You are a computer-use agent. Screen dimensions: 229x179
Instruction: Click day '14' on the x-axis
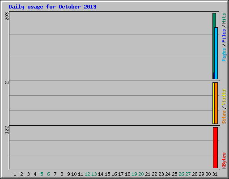(101, 174)
